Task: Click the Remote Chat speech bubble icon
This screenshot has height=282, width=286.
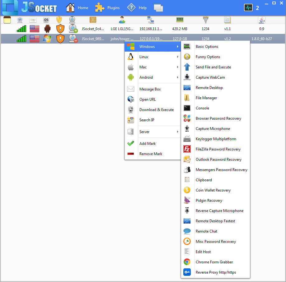Action: 187,231
